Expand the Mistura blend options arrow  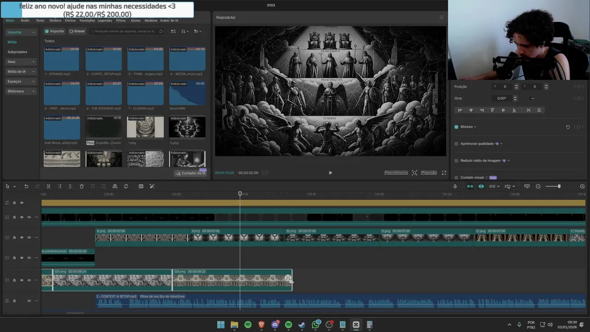click(475, 127)
